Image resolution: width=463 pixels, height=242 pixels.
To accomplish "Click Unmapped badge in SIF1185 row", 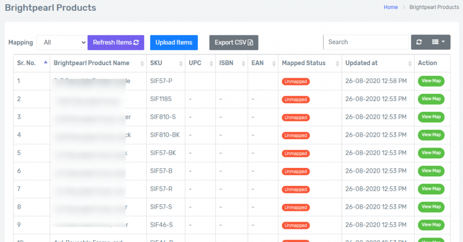I will [296, 100].
